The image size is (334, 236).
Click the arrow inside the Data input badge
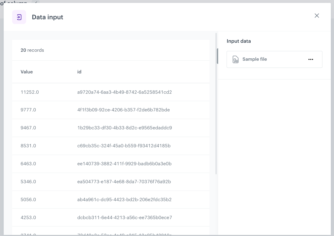19,17
